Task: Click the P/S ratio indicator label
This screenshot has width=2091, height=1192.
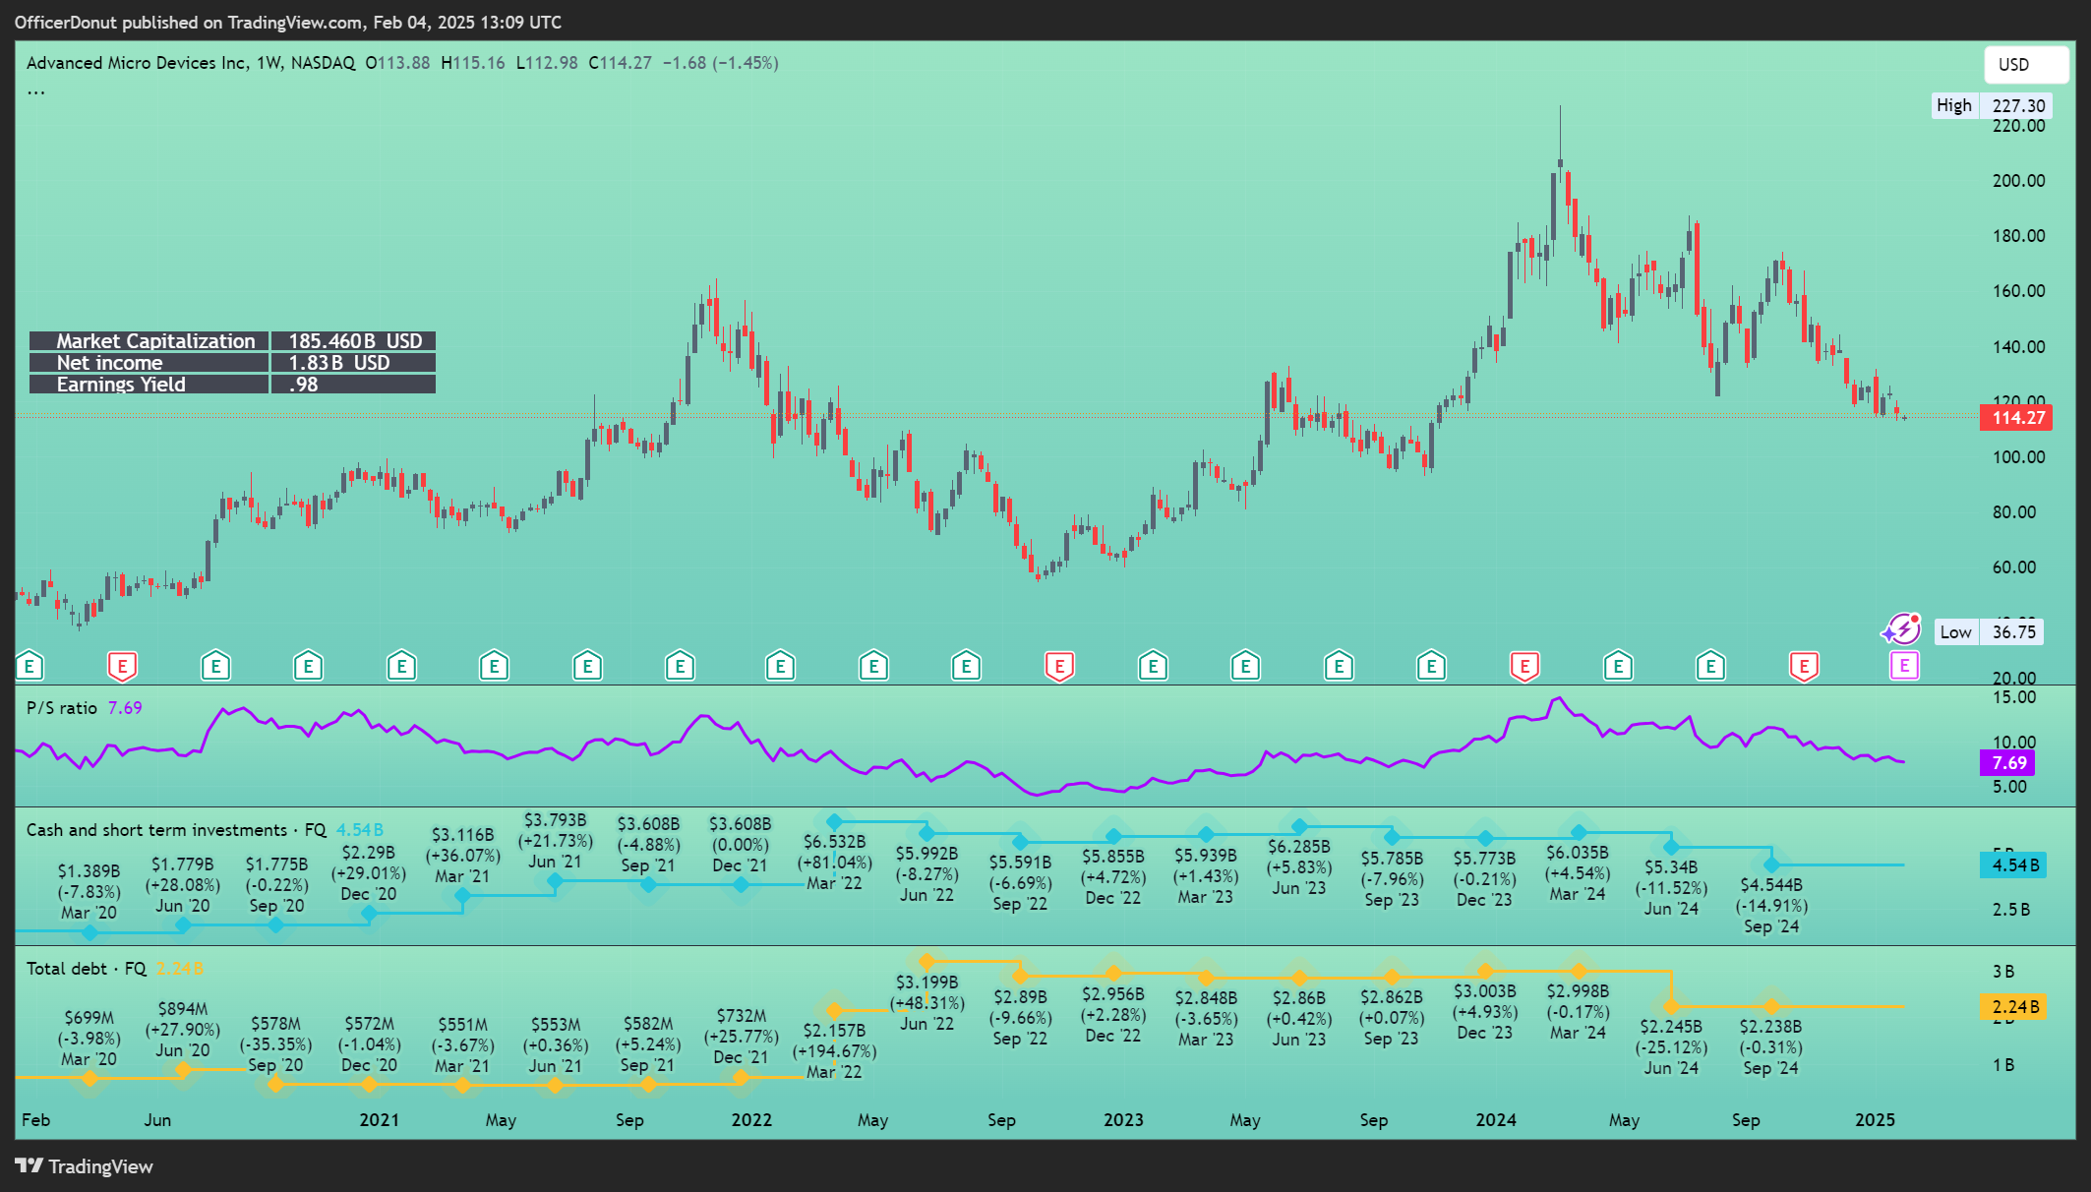Action: tap(62, 708)
